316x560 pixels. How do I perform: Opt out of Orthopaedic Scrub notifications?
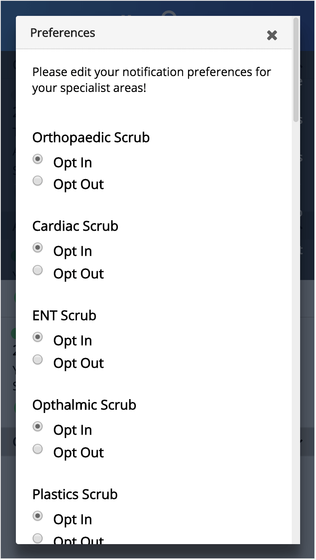[37, 181]
